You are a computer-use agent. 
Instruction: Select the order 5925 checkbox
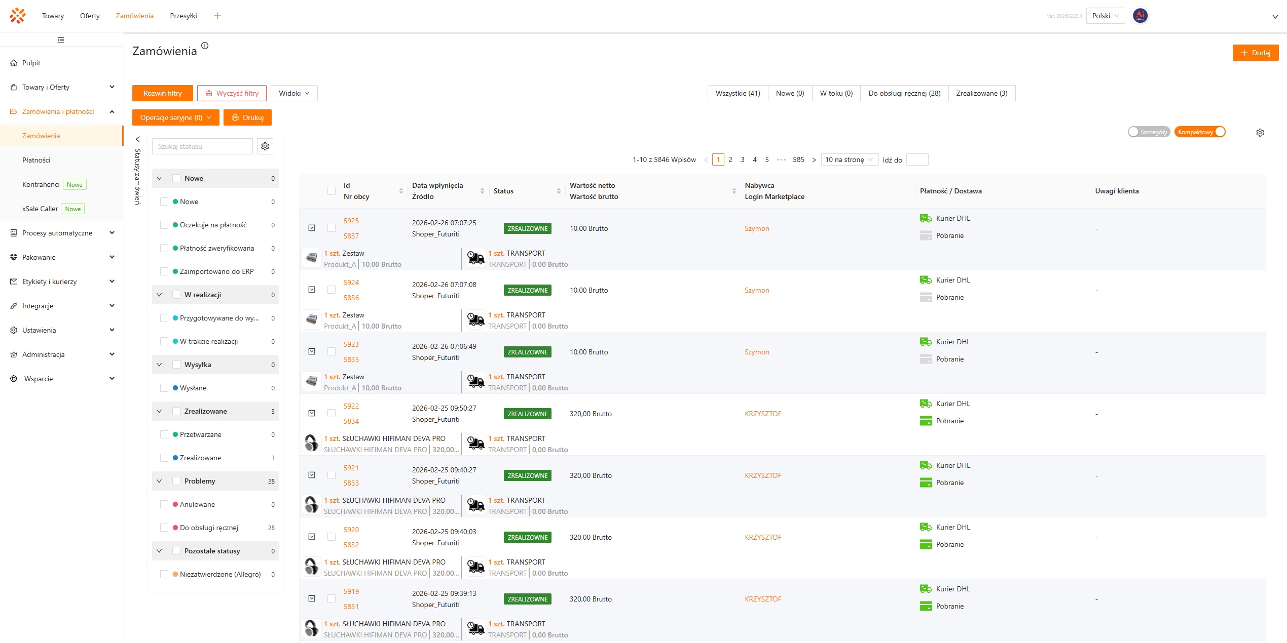tap(332, 228)
